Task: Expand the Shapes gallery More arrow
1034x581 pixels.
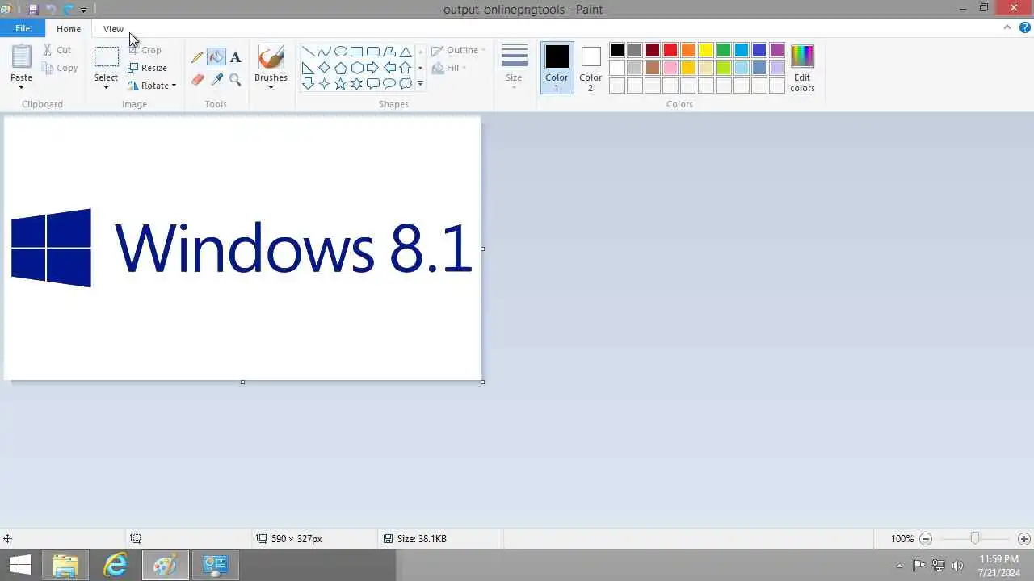Action: pos(420,84)
